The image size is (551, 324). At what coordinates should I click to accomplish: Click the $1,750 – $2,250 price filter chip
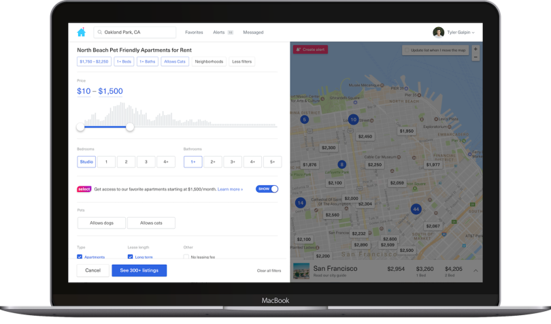click(x=94, y=61)
